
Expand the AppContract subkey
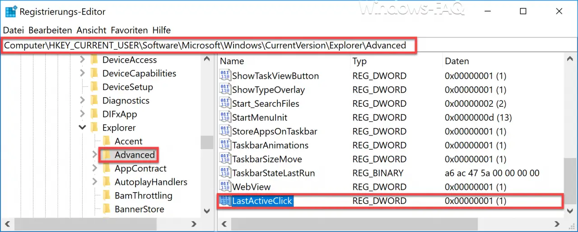(94, 168)
